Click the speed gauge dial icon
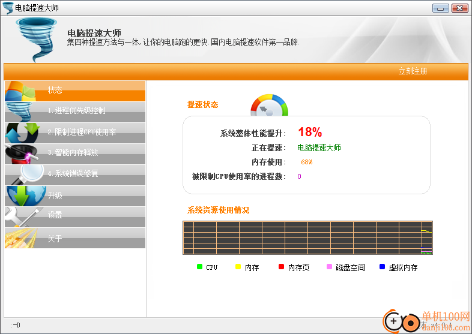This screenshot has width=472, height=334. pyautogui.click(x=270, y=105)
